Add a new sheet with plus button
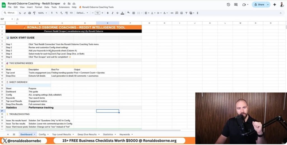Image resolution: width=287 pixels, height=145 pixels. click(8, 134)
